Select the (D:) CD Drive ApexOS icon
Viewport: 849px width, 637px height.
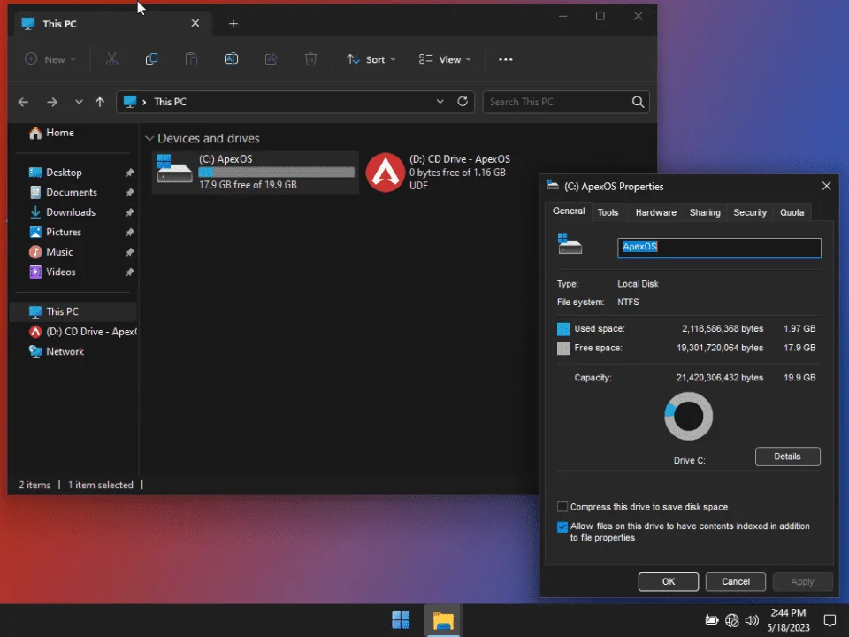coord(385,173)
